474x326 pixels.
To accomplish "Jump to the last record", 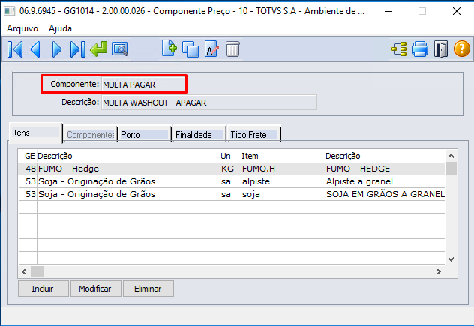I will pyautogui.click(x=77, y=49).
